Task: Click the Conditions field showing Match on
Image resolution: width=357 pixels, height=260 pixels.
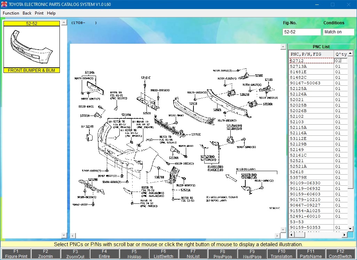Action: pos(338,32)
